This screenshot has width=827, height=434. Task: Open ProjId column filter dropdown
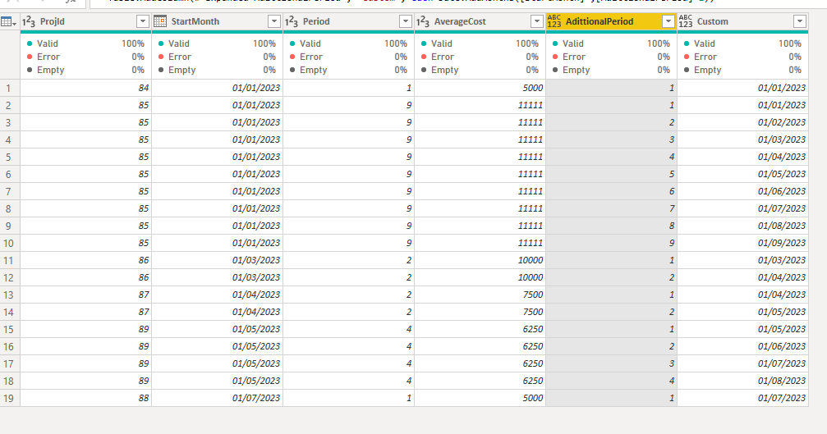(142, 21)
